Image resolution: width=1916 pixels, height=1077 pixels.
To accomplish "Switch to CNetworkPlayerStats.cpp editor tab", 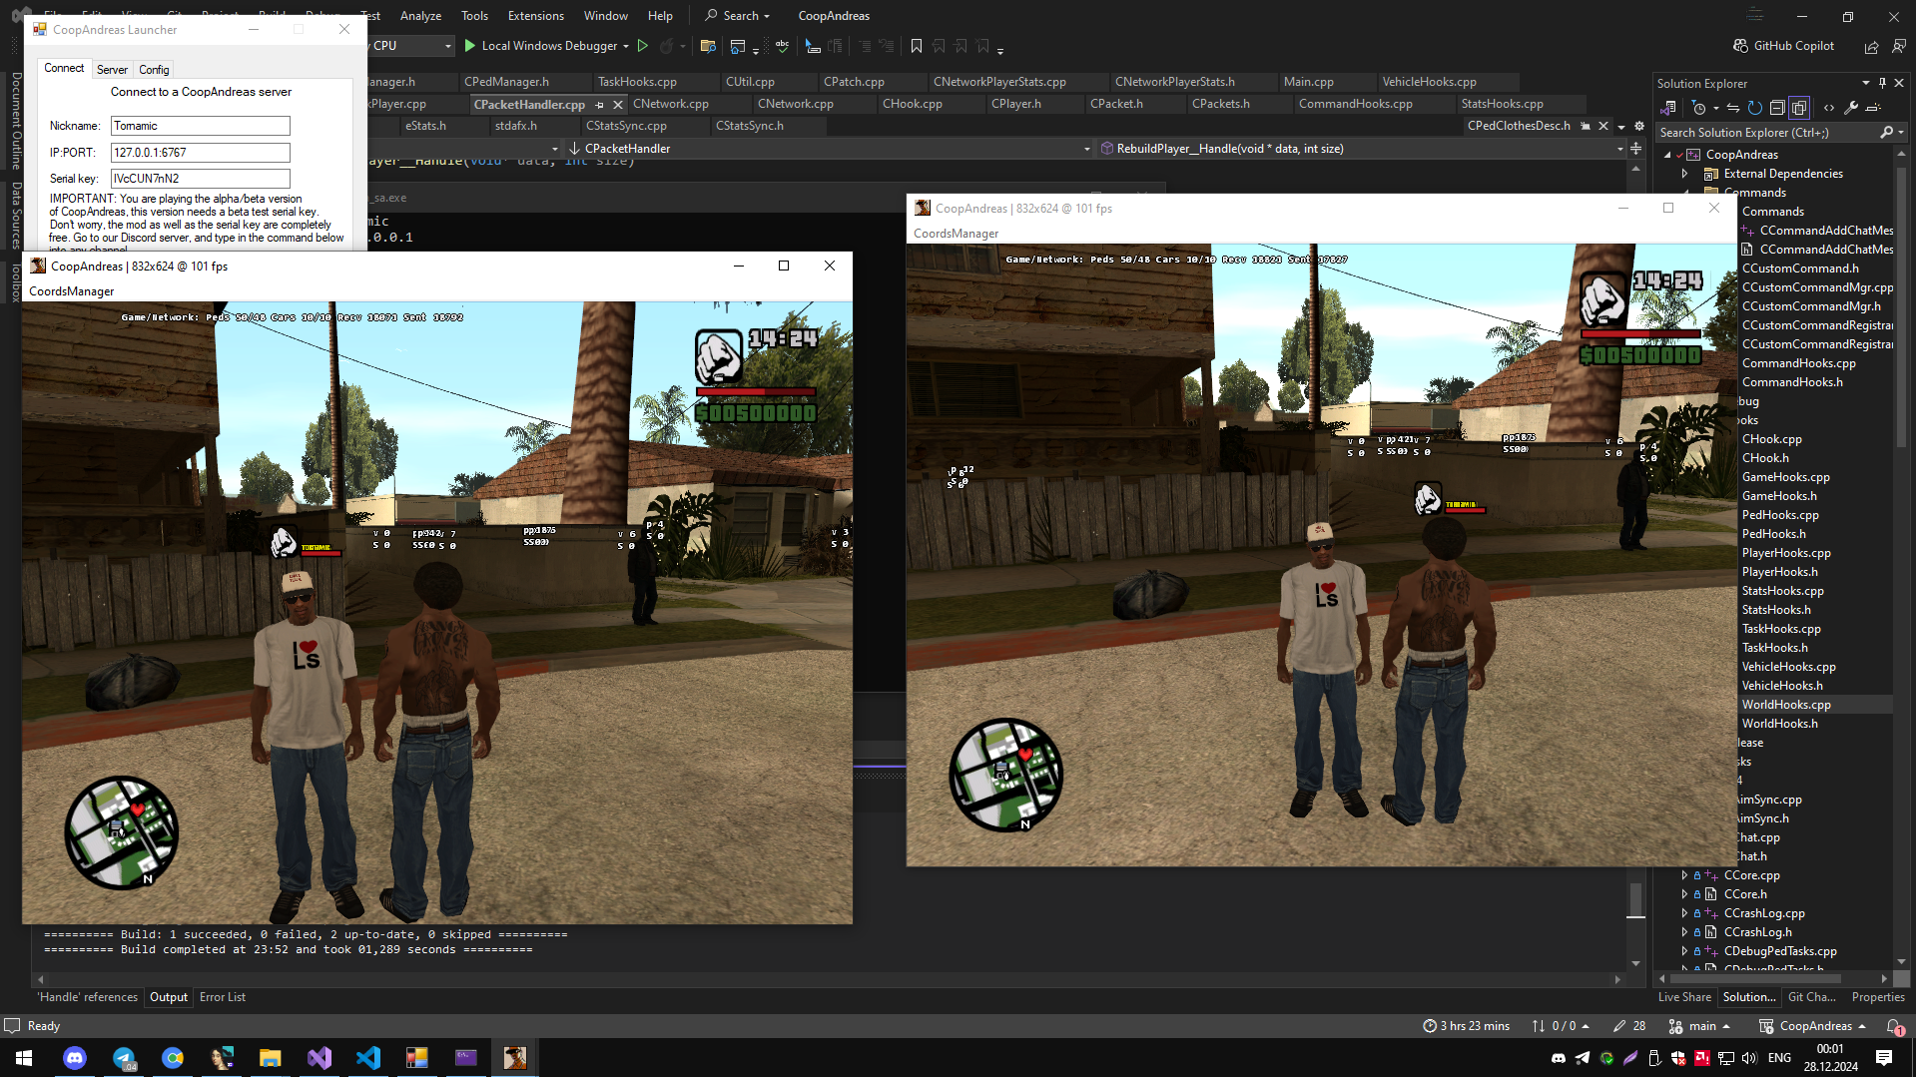I will tap(999, 82).
